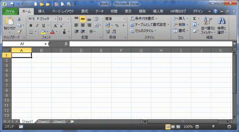Apply red font color A

(x=52, y=32)
